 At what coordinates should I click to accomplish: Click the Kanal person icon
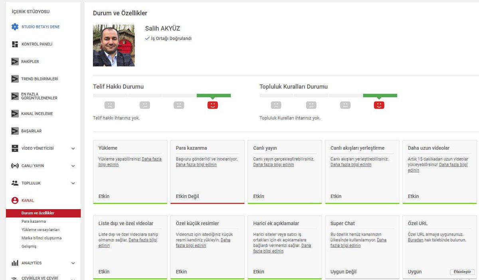point(15,200)
